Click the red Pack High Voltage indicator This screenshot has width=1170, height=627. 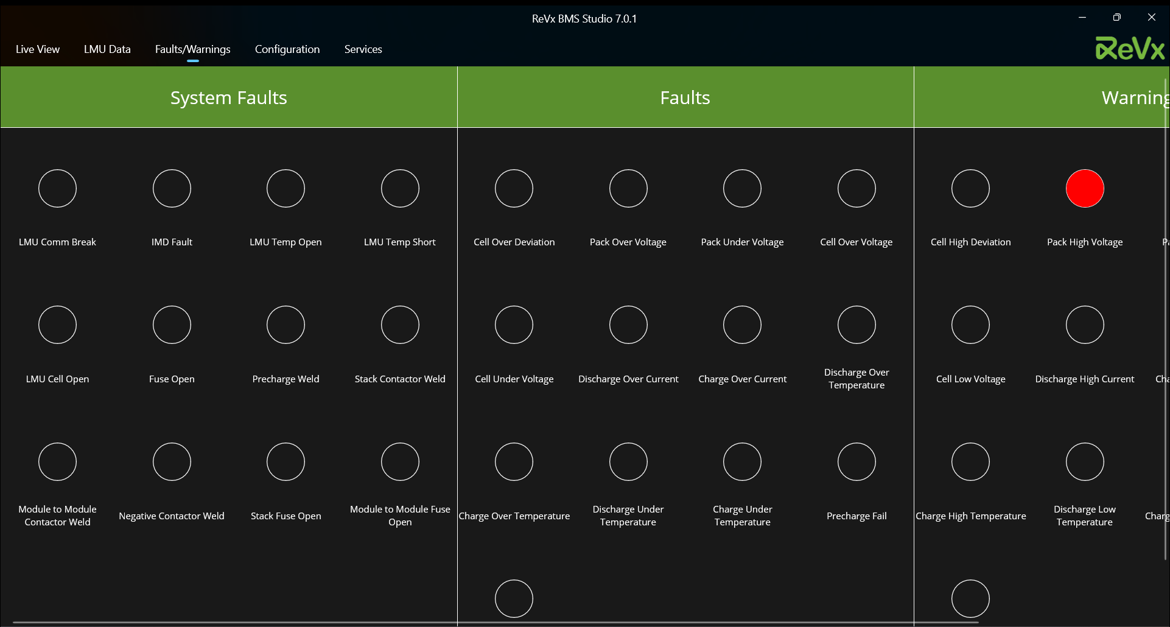(x=1084, y=189)
